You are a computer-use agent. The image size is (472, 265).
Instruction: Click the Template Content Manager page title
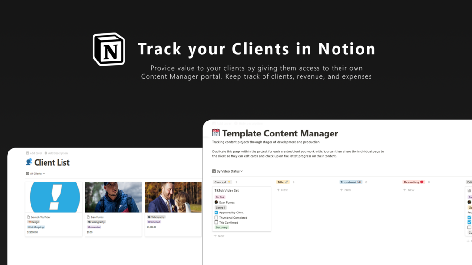tap(280, 133)
